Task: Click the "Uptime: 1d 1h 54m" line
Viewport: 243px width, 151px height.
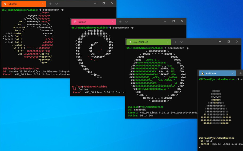Action: [x=141, y=116]
